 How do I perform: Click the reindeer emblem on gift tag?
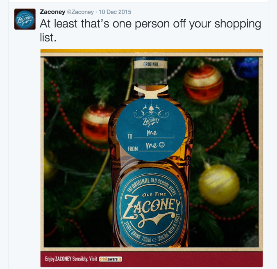(151, 111)
